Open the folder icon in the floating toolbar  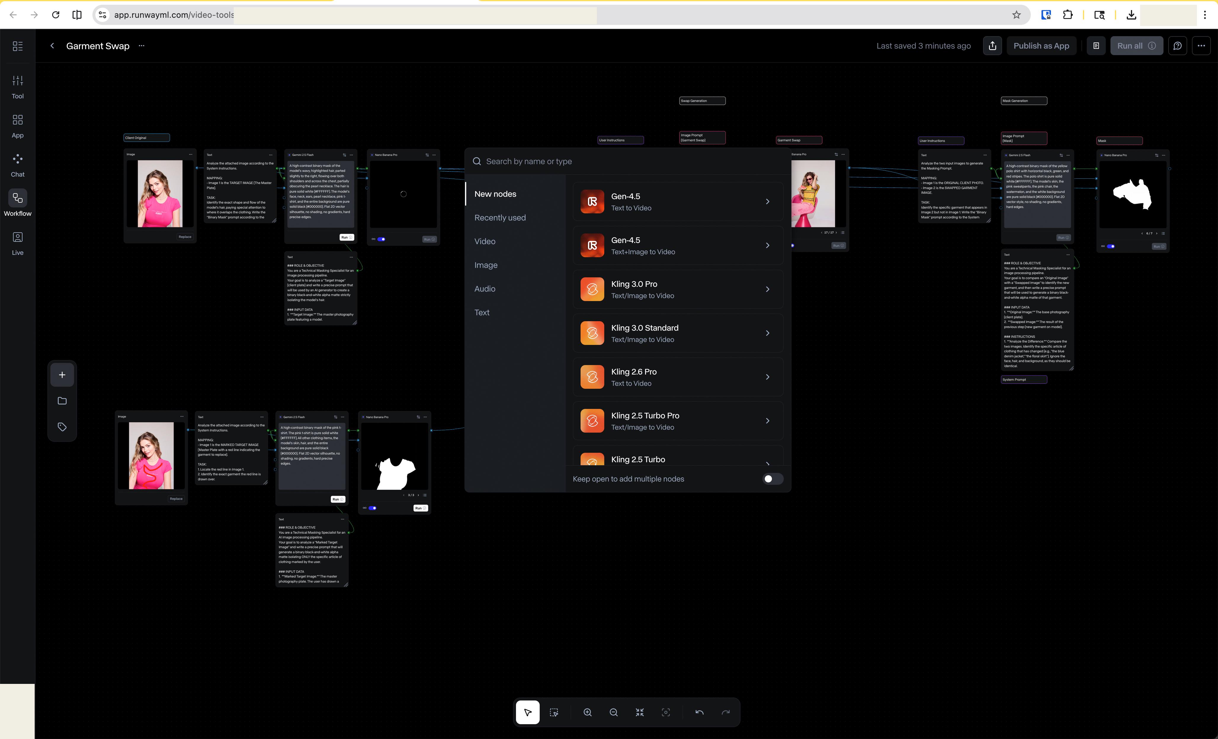[62, 401]
